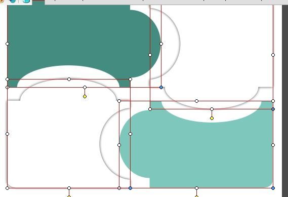
Task: Click the bottom-center handle of the light teal shape
Action: (x=196, y=188)
